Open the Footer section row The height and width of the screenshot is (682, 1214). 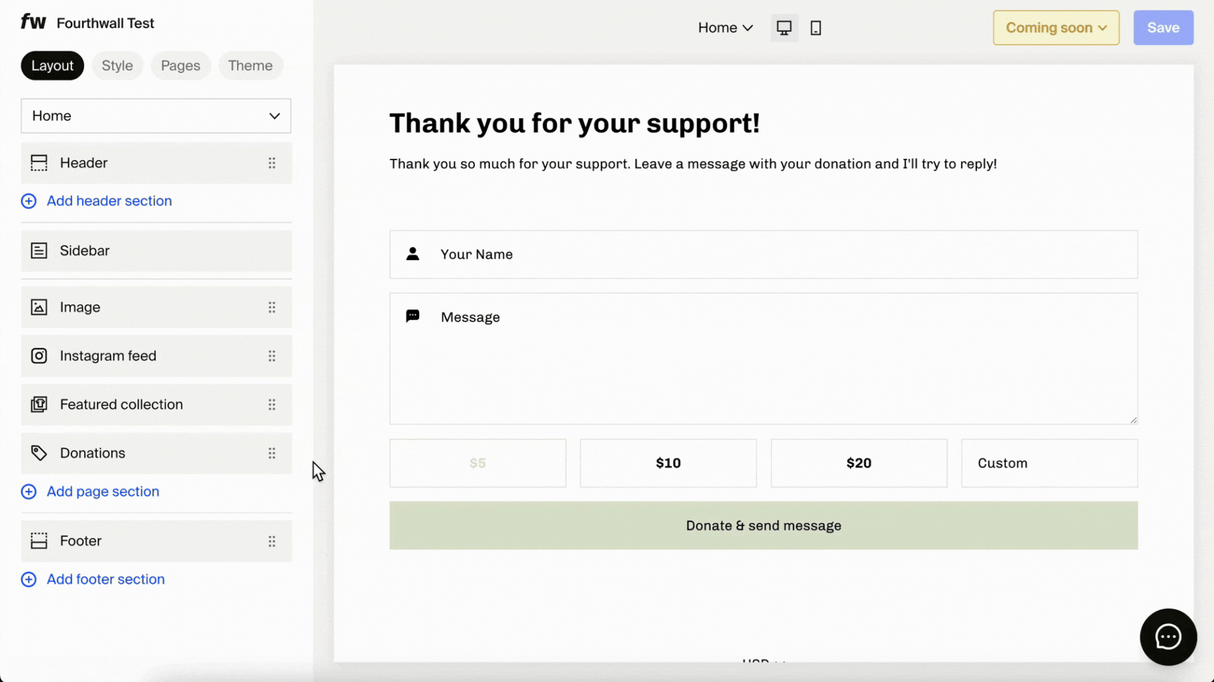click(156, 541)
